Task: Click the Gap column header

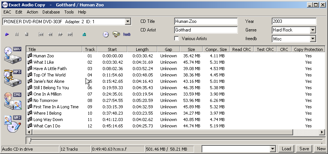Action: tap(169, 49)
